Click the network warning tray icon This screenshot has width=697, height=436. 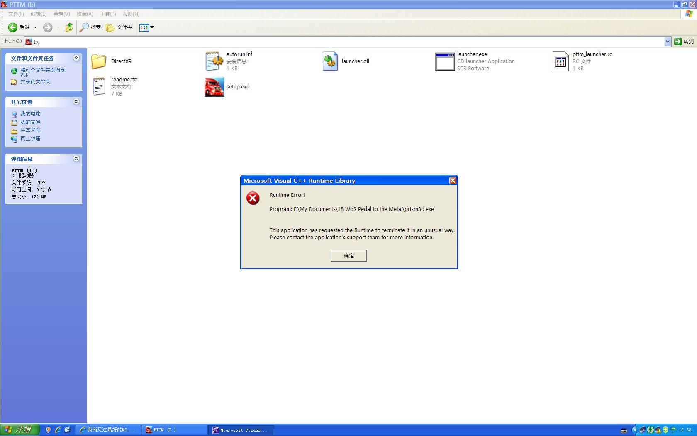(x=658, y=430)
